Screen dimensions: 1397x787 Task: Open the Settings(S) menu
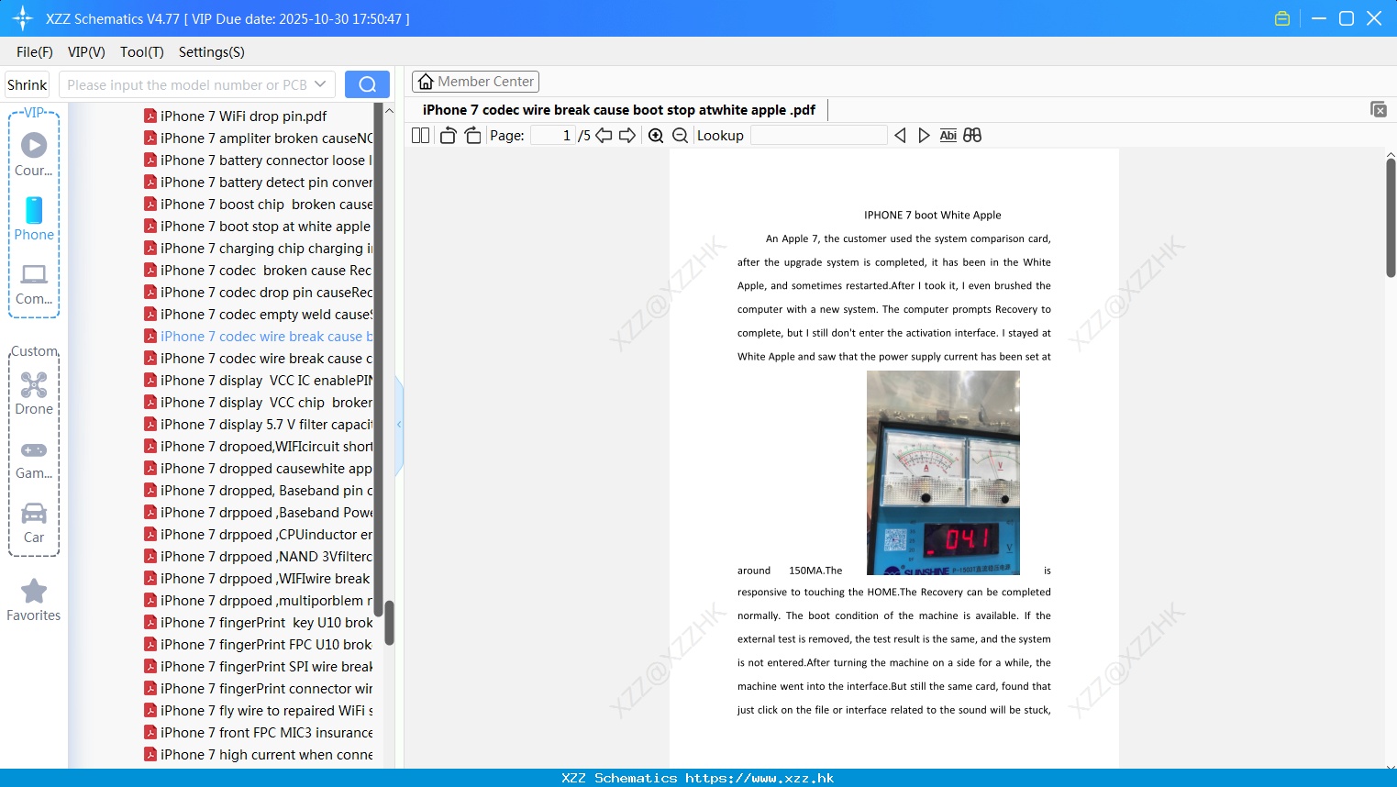point(212,52)
